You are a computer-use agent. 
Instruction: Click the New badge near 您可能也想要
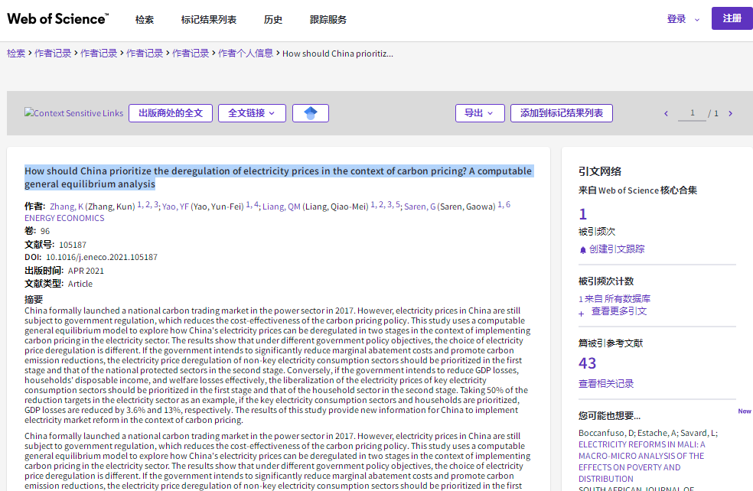tap(744, 411)
